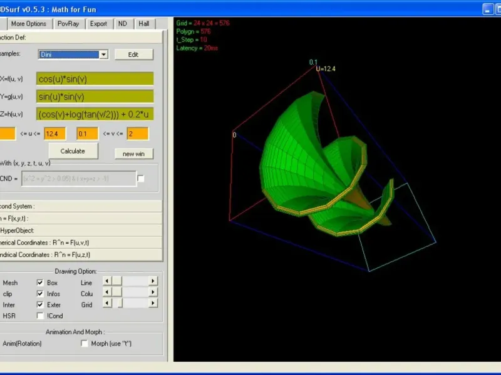Click the new win button
This screenshot has width=501, height=375.
coord(133,154)
